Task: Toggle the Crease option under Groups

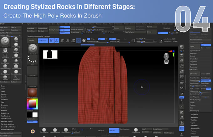Action: coord(65,33)
